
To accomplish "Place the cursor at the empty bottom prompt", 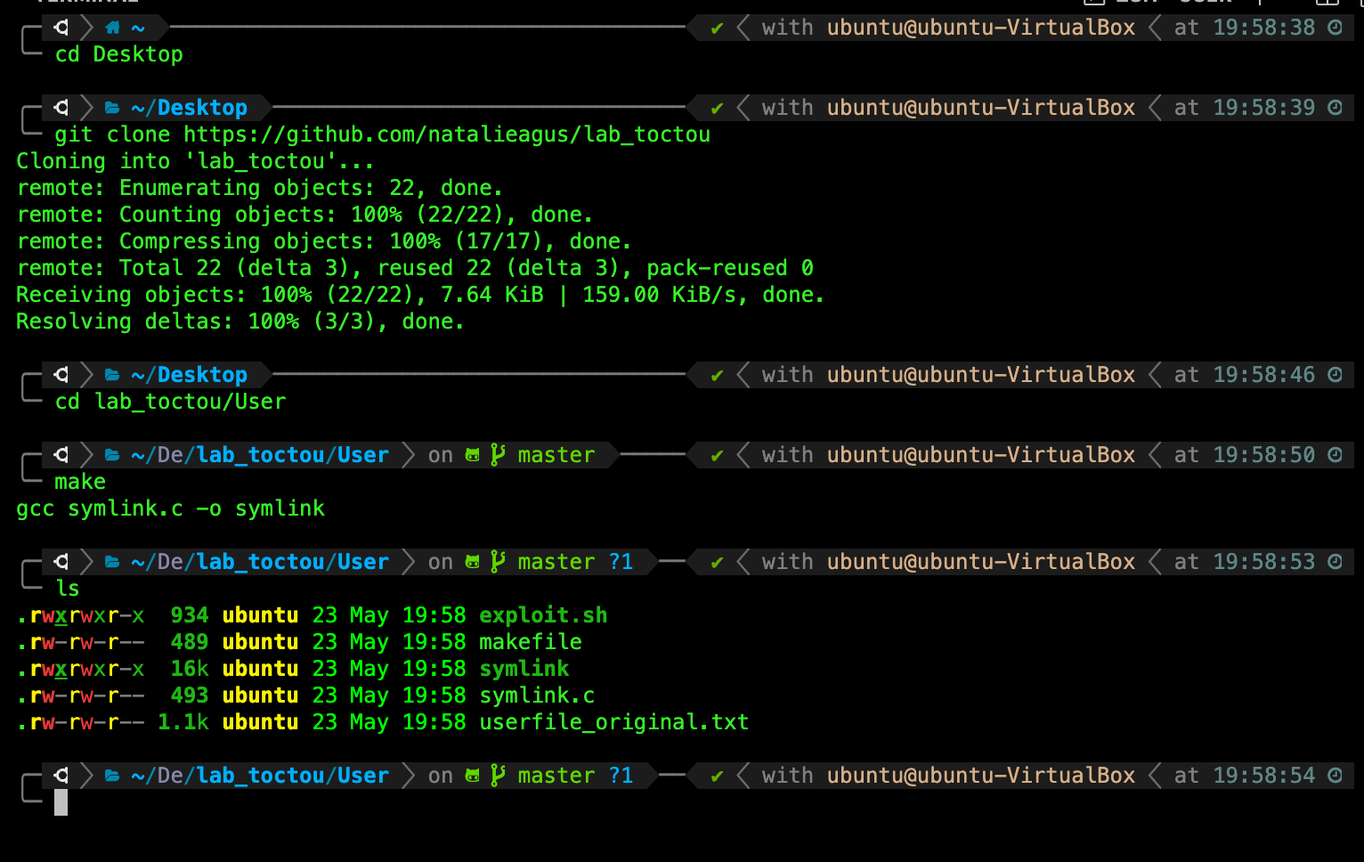I will [x=61, y=802].
